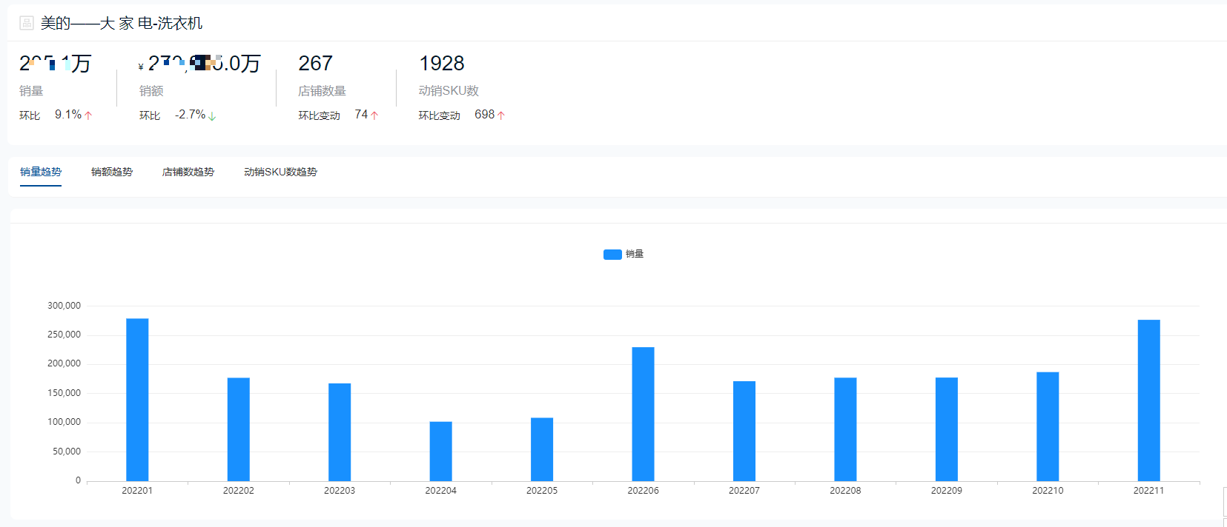Select the 店铺数趋势 tab
Image resolution: width=1227 pixels, height=527 pixels.
click(x=188, y=172)
